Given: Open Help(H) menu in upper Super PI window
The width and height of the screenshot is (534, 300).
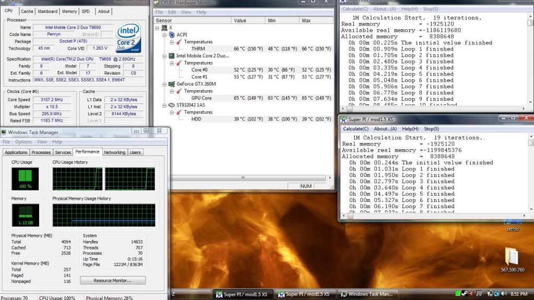Looking at the screenshot, I should tap(409, 9).
